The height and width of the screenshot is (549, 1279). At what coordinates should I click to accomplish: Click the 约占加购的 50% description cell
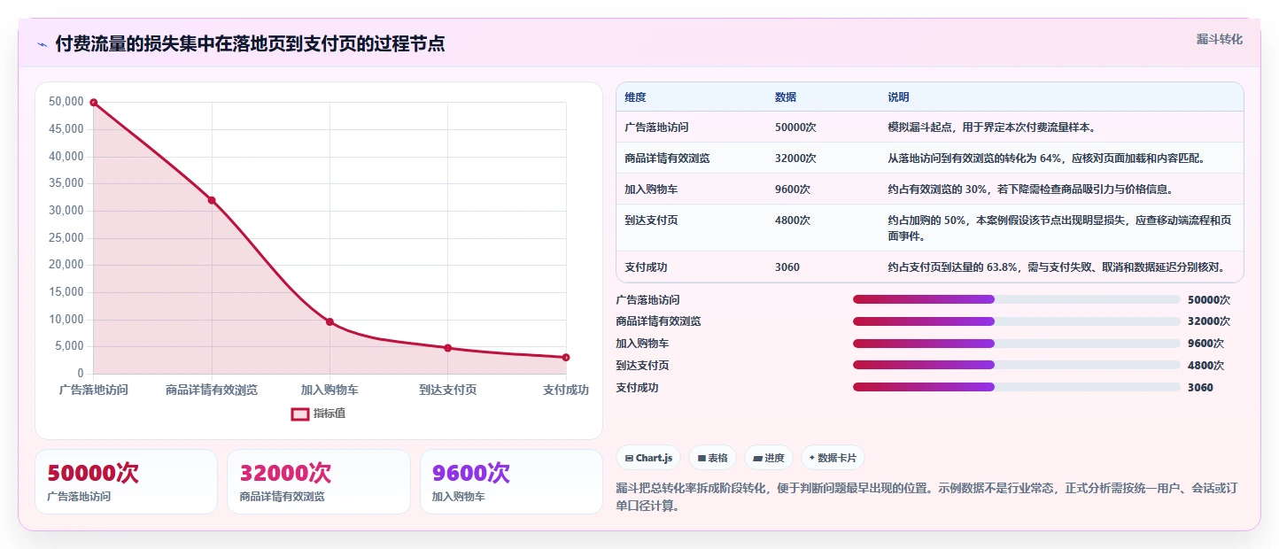pyautogui.click(x=1059, y=228)
